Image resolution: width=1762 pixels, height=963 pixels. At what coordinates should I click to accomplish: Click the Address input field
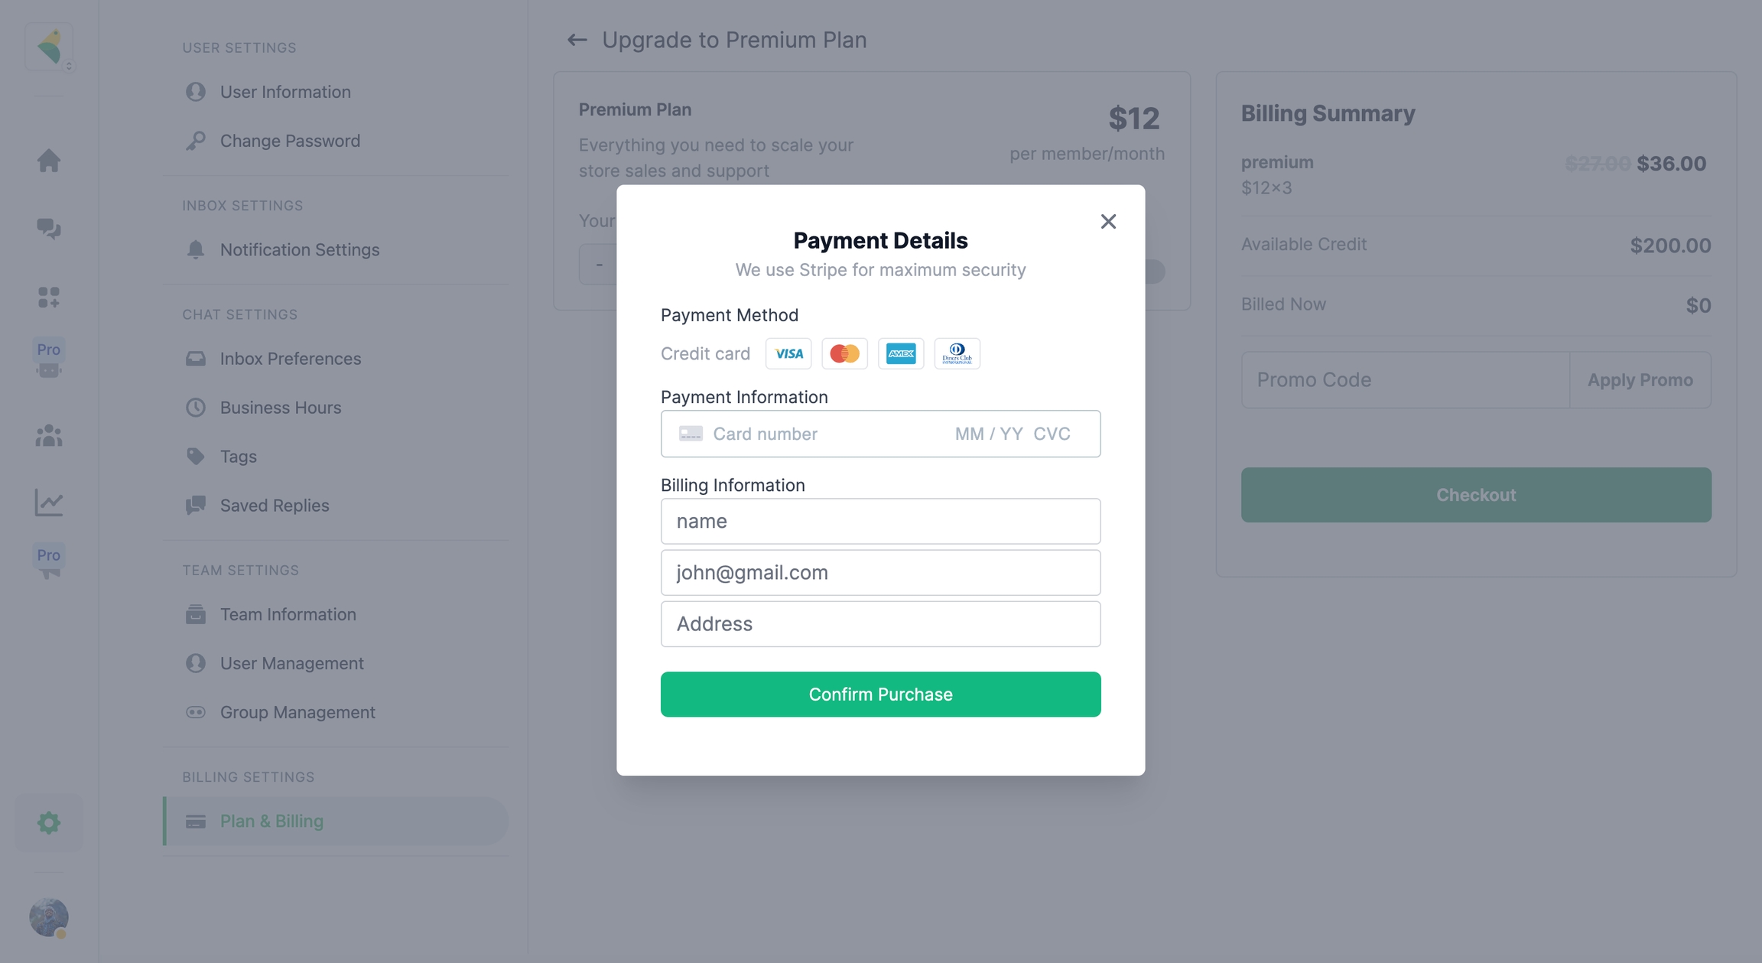tap(880, 623)
